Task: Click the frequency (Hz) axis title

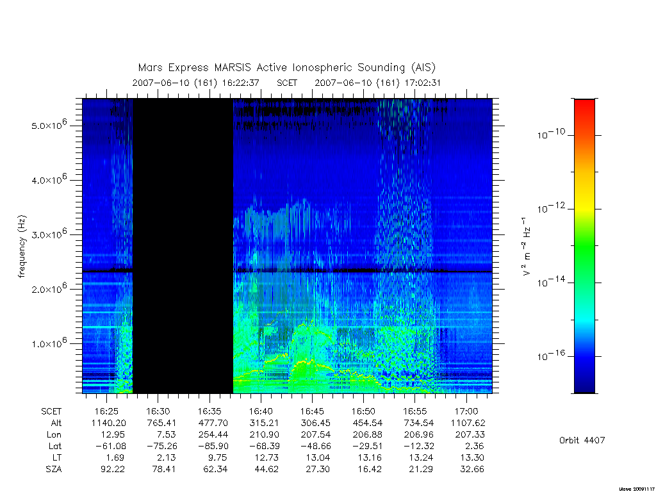Action: pyautogui.click(x=22, y=246)
